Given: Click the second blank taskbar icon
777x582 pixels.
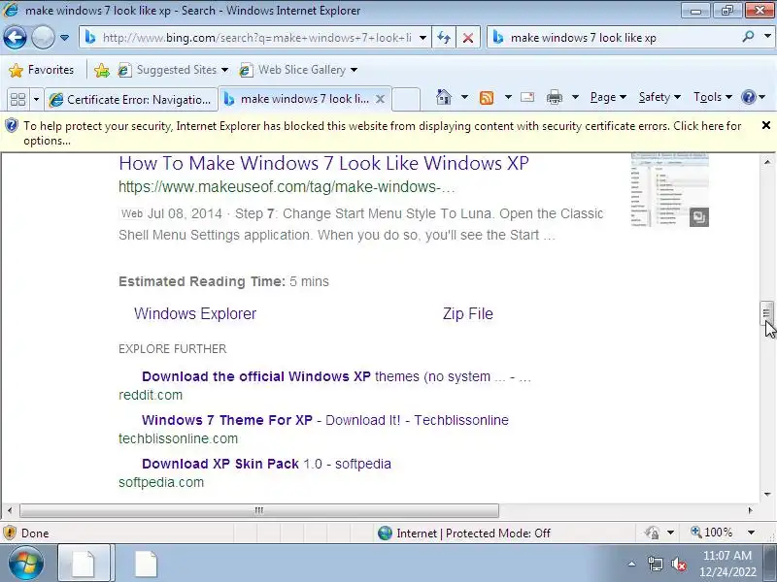Looking at the screenshot, I should click(x=146, y=564).
